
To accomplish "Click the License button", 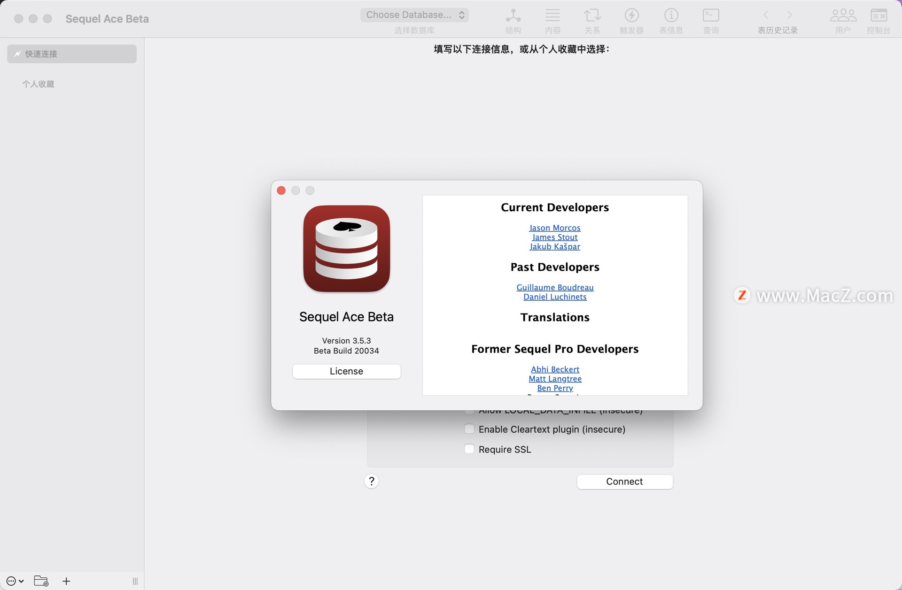I will tap(346, 371).
